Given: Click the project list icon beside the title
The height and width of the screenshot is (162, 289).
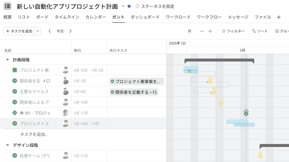Looking at the screenshot, I should pos(8,6).
